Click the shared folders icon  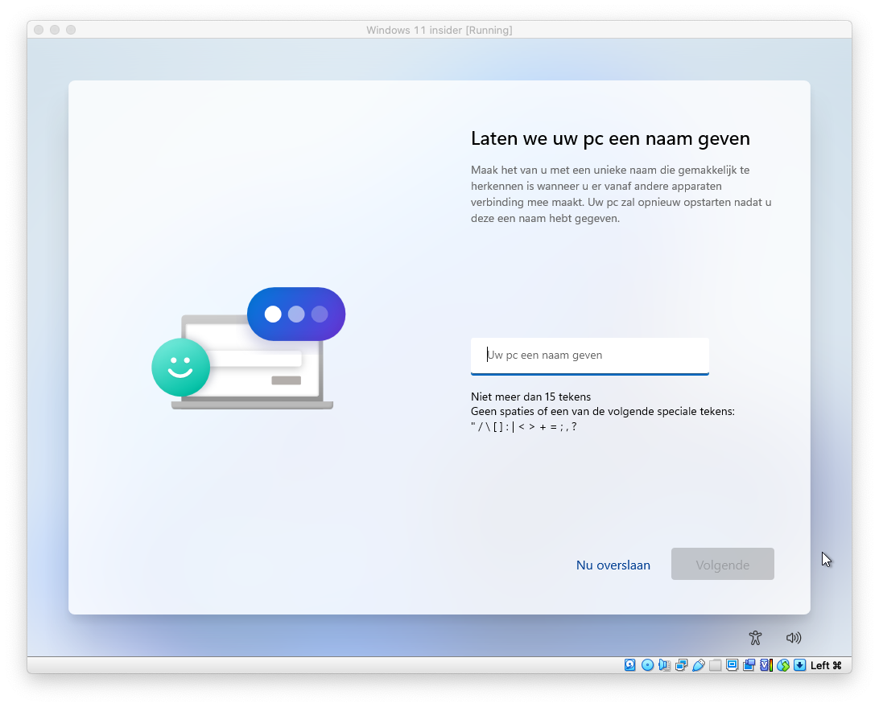pyautogui.click(x=715, y=665)
